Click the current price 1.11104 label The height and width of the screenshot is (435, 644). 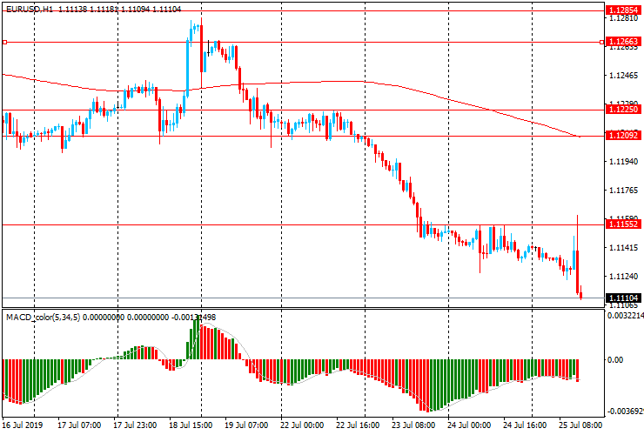(x=623, y=298)
